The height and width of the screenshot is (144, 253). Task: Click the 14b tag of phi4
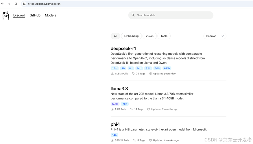115,135
